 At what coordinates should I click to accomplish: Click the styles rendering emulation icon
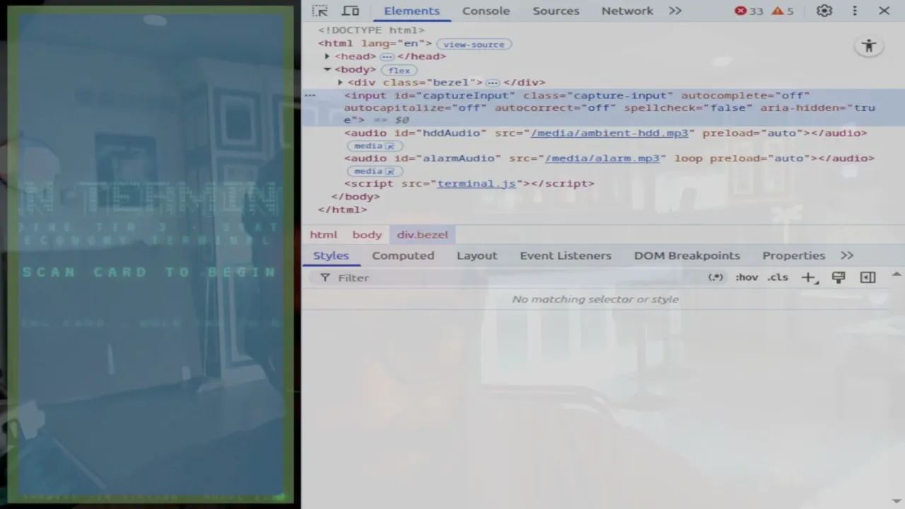(x=839, y=277)
